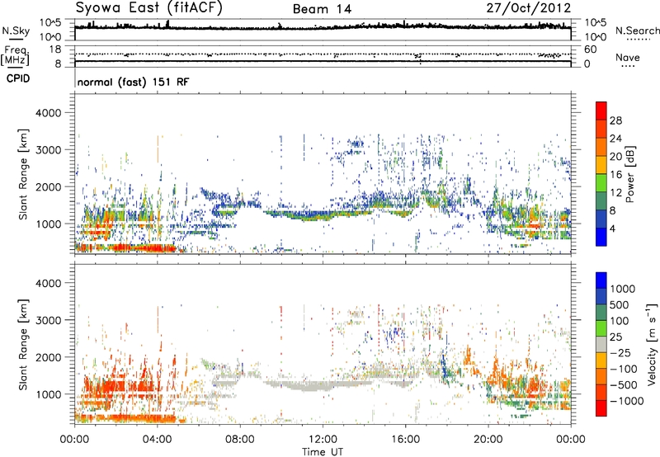Click Nave axis value 60
The width and height of the screenshot is (660, 457).
(x=590, y=49)
